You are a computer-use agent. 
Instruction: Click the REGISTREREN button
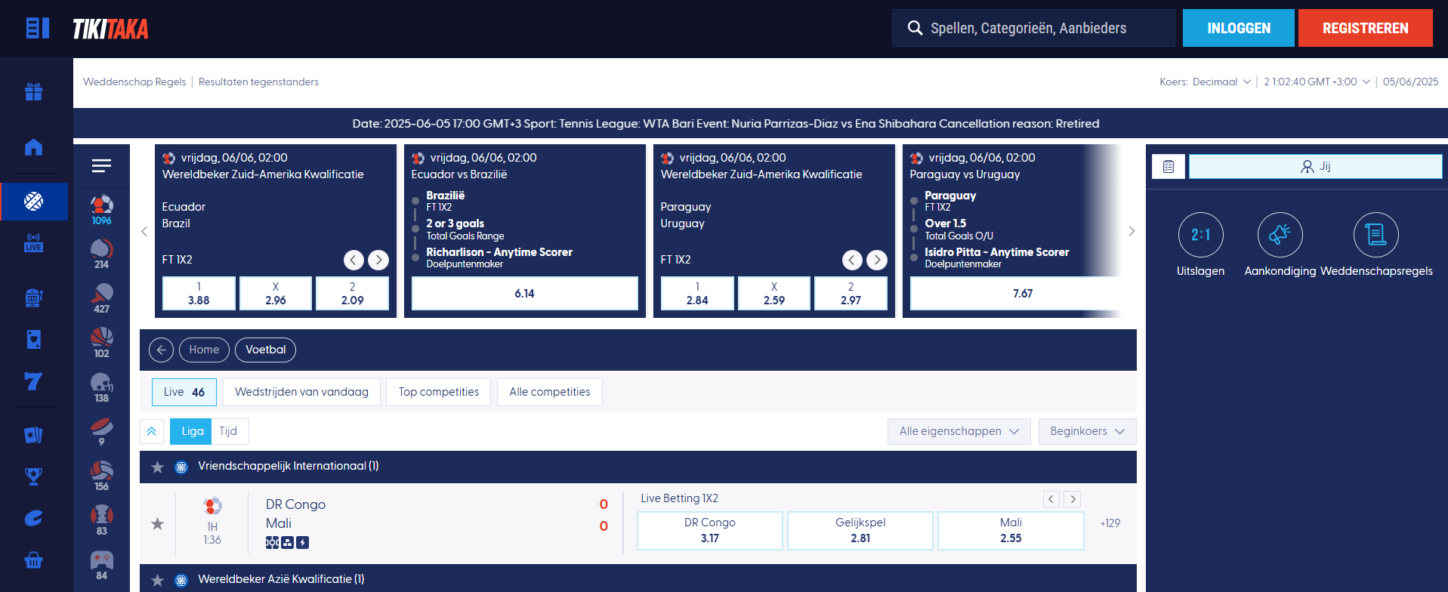coord(1365,28)
